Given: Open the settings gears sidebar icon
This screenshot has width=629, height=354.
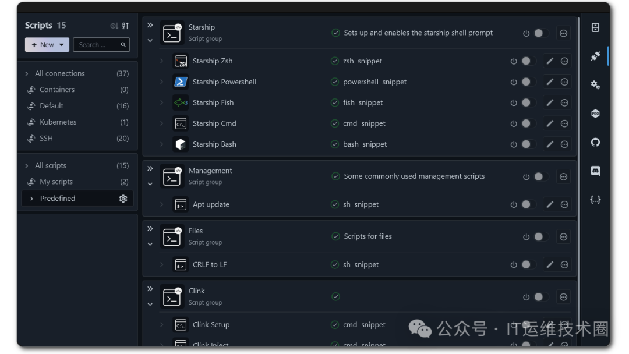Looking at the screenshot, I should (x=595, y=84).
